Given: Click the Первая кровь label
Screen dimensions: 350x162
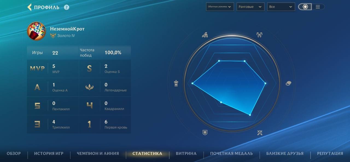Looking at the screenshot, I should (116, 127).
